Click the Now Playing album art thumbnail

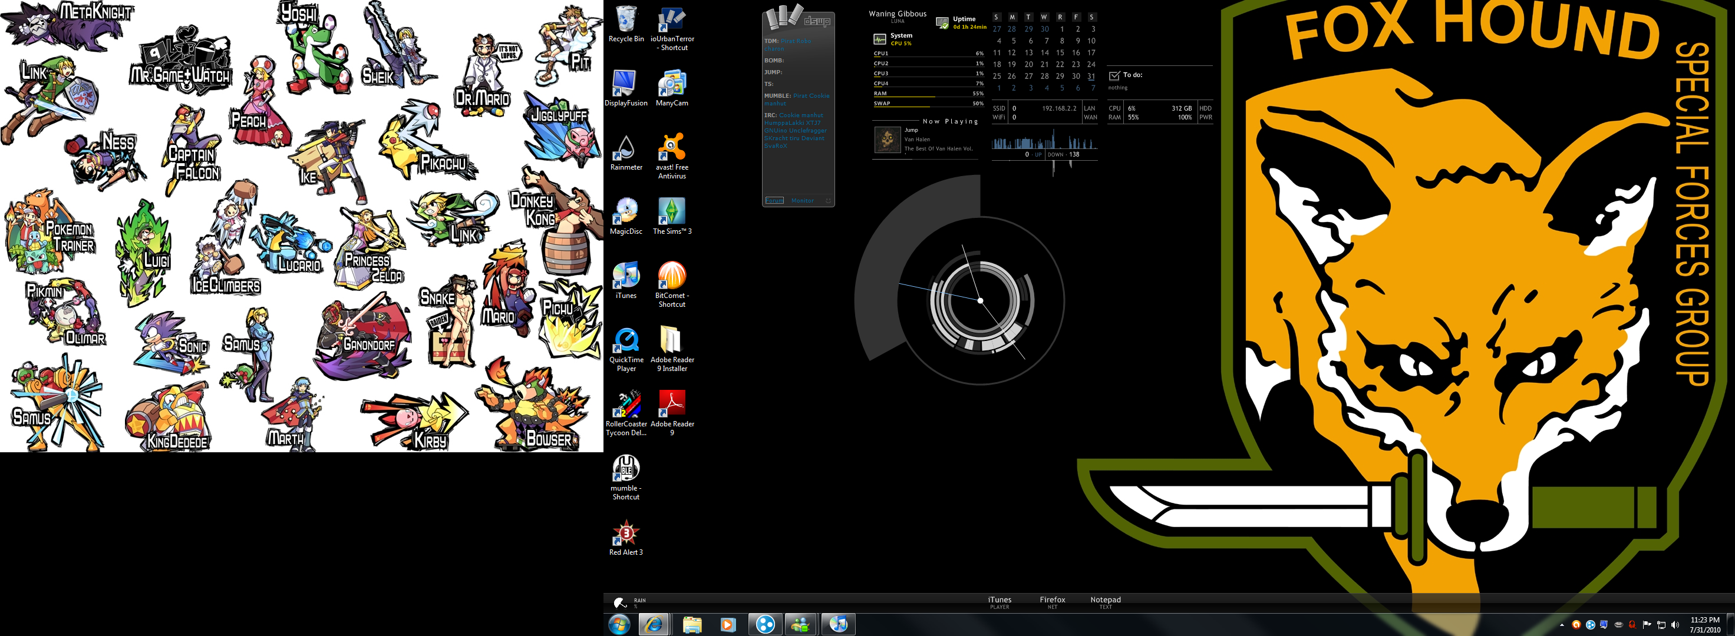tap(887, 140)
